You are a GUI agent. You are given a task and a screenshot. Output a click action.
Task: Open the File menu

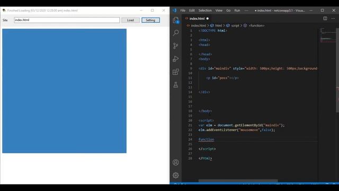coord(183,11)
